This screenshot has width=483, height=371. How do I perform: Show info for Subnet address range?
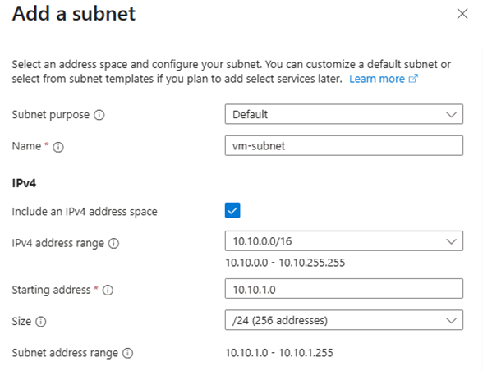128,353
